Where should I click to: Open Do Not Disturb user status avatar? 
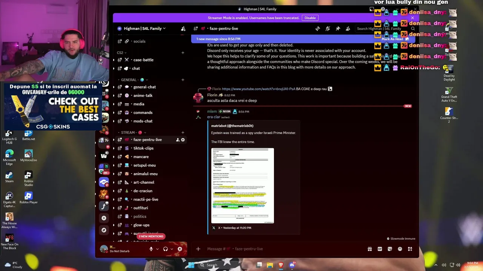pos(104,249)
